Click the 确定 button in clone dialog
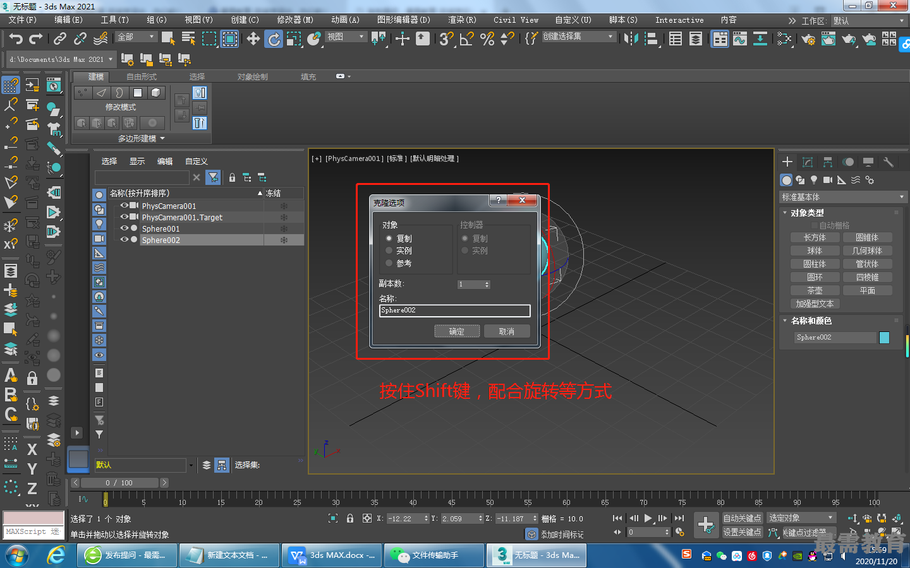This screenshot has height=568, width=910. 457,331
